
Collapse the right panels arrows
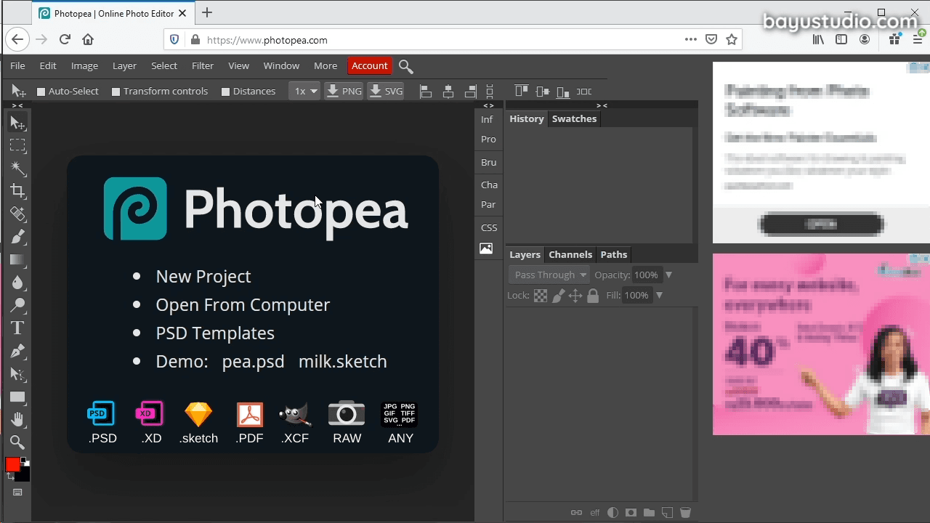[602, 106]
